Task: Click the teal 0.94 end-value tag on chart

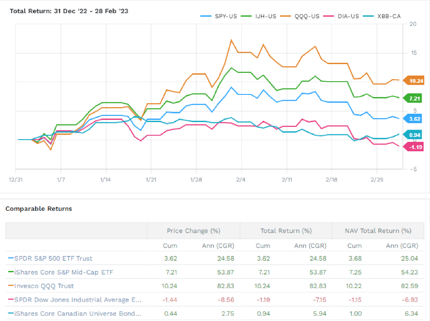Action: pos(412,135)
